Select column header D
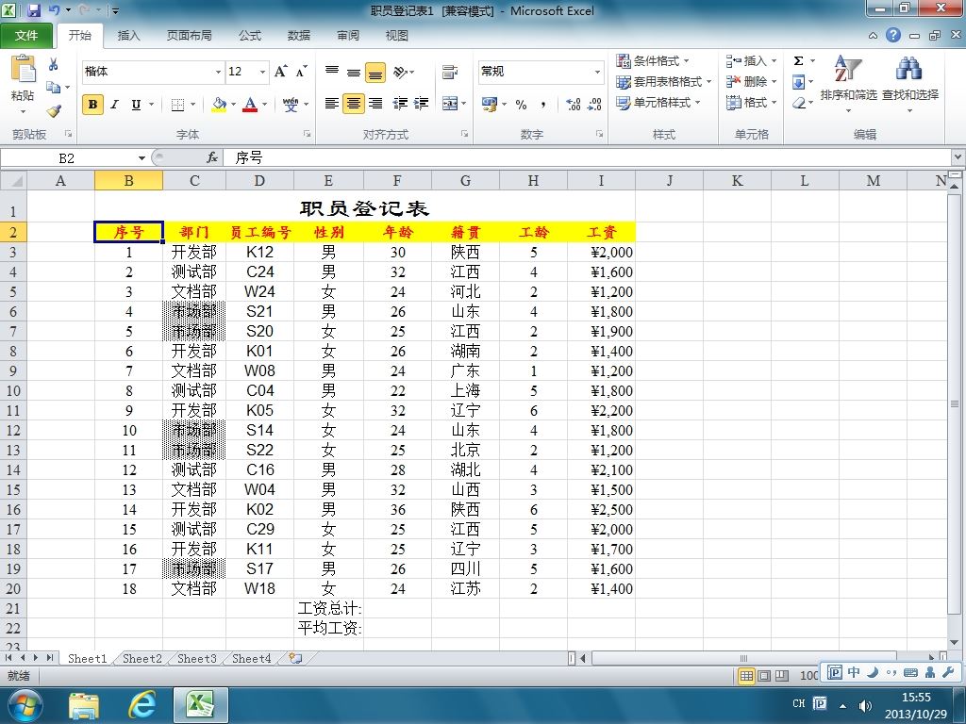966x724 pixels. coord(259,181)
